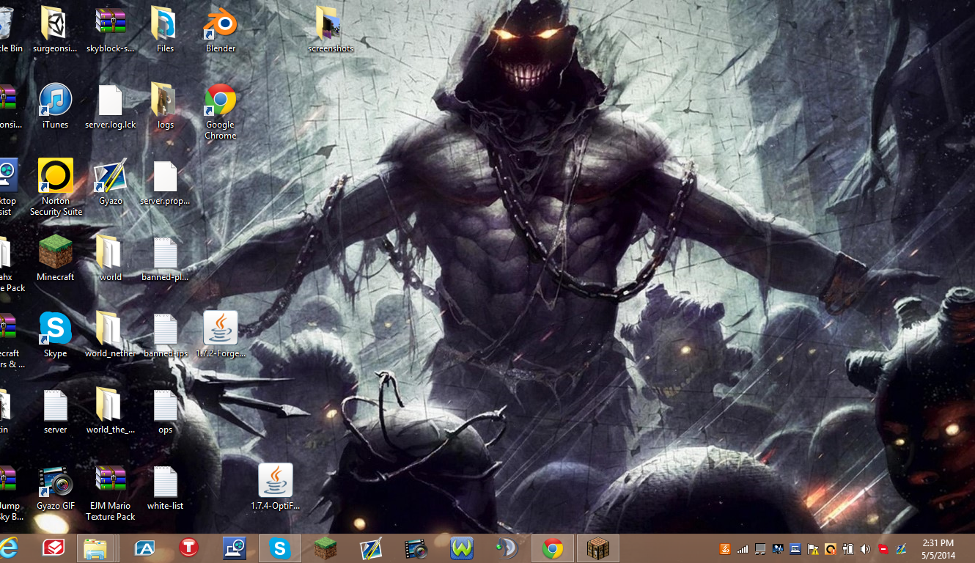Launch Gyazo from the taskbar
Image resolution: width=975 pixels, height=563 pixels.
click(x=371, y=548)
